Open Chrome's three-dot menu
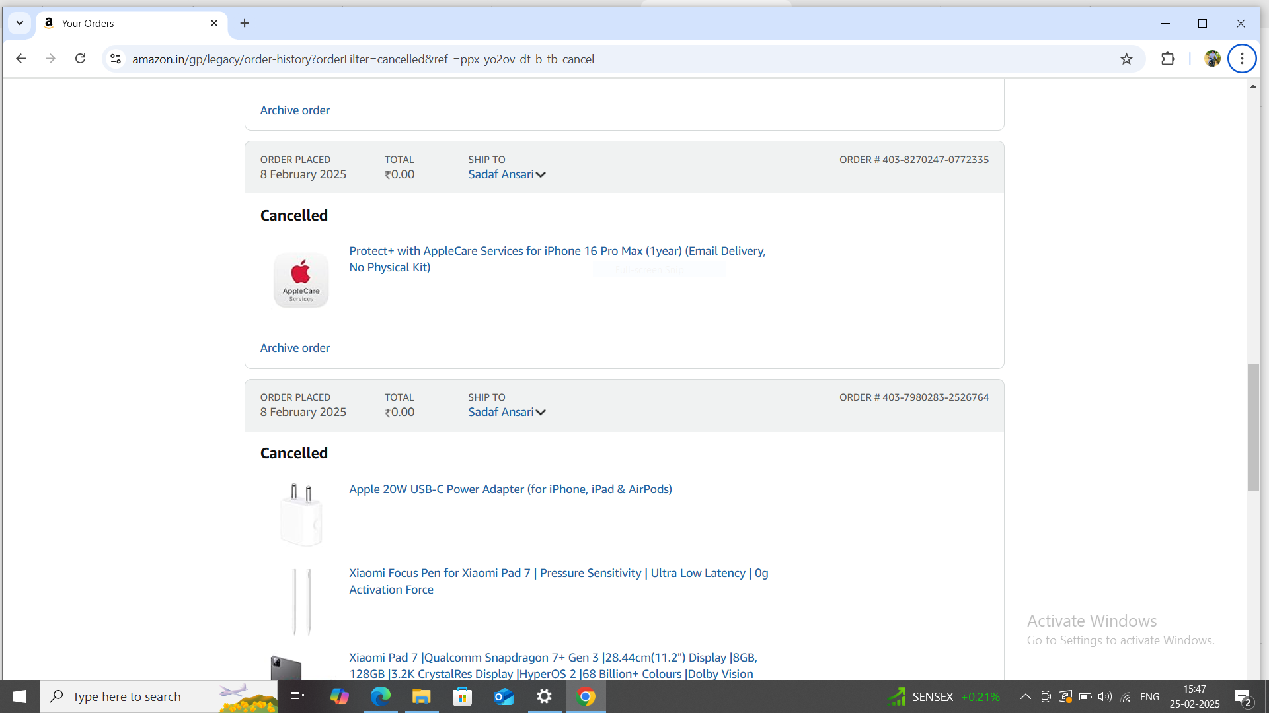 point(1242,59)
